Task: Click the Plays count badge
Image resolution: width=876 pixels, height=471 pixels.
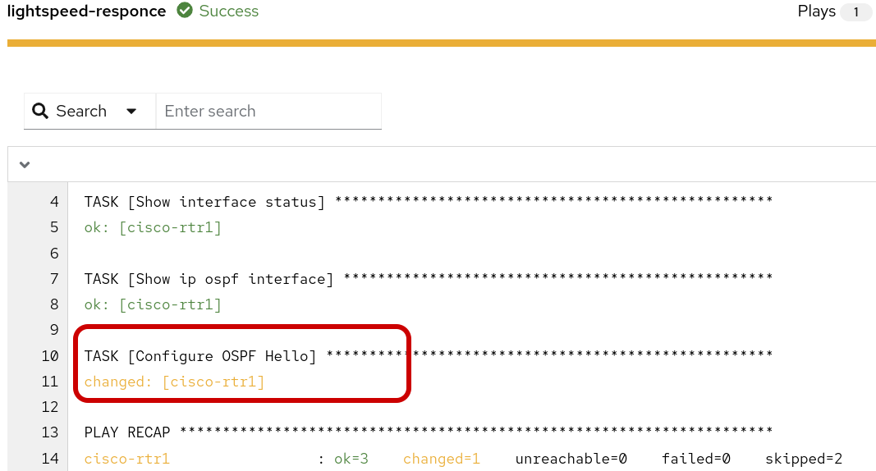Action: coord(856,12)
